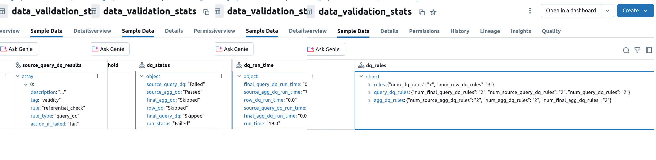Click the dq_rules column type icon

361,65
